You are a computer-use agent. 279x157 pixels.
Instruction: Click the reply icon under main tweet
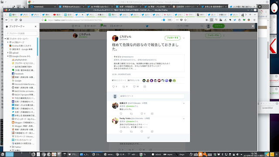tap(113, 87)
